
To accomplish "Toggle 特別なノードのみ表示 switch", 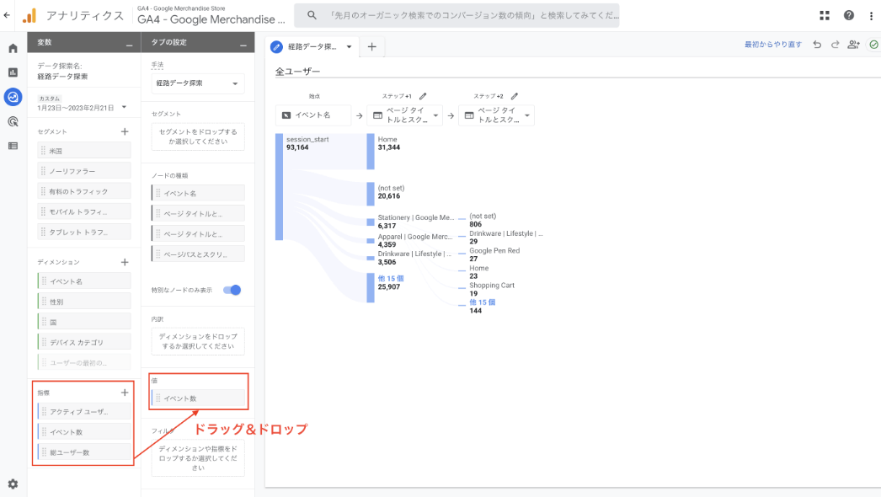I will (232, 290).
